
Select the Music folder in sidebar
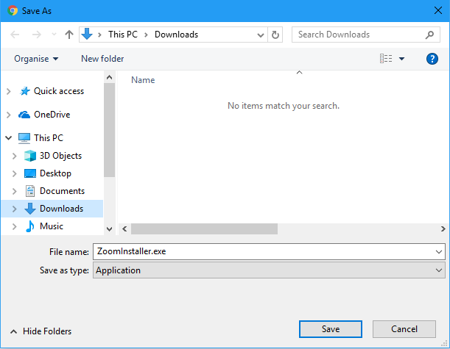(x=51, y=226)
